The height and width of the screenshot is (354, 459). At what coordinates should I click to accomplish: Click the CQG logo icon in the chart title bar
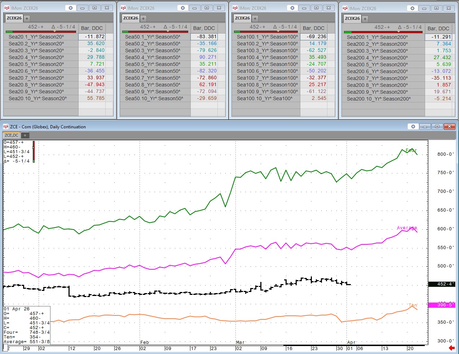tap(6, 127)
